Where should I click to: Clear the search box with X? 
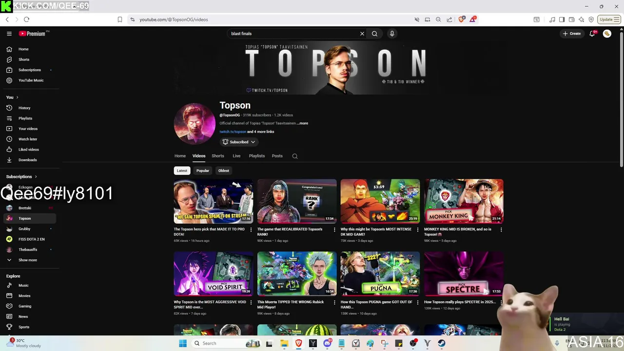pyautogui.click(x=362, y=34)
